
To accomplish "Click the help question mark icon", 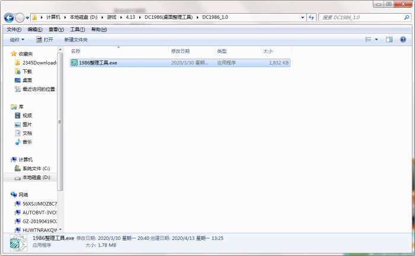I will pyautogui.click(x=403, y=40).
